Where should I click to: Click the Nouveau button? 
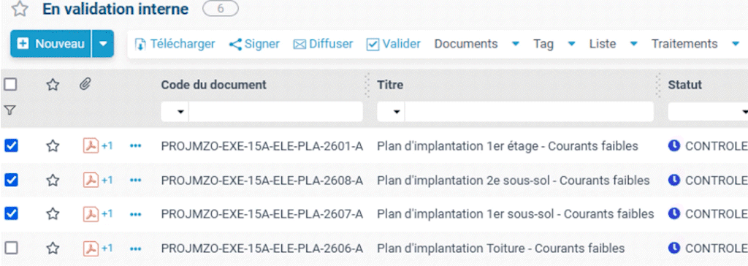51,43
